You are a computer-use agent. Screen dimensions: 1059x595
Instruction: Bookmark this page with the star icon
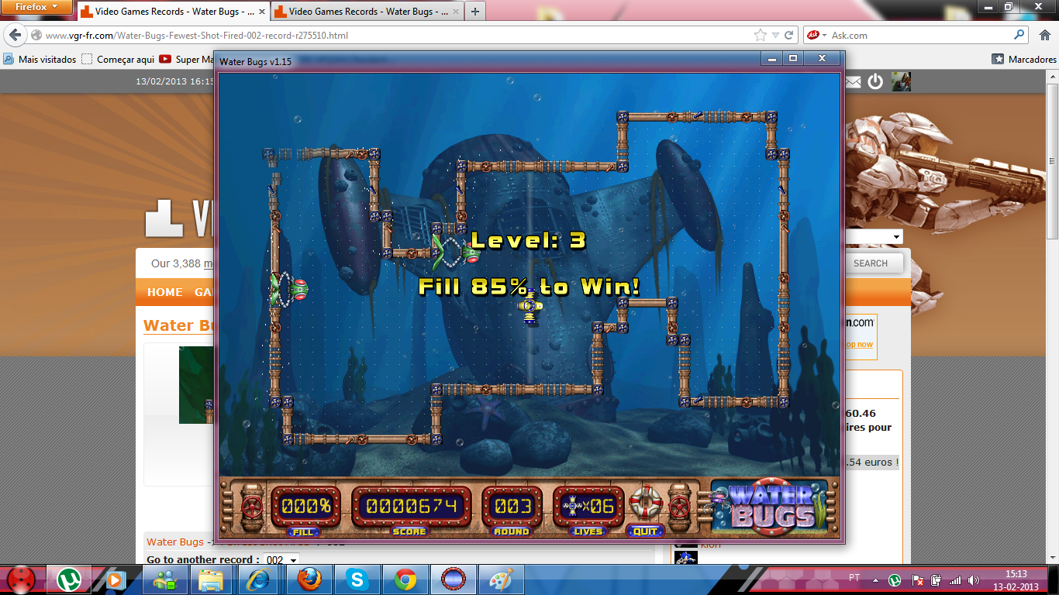pos(761,36)
